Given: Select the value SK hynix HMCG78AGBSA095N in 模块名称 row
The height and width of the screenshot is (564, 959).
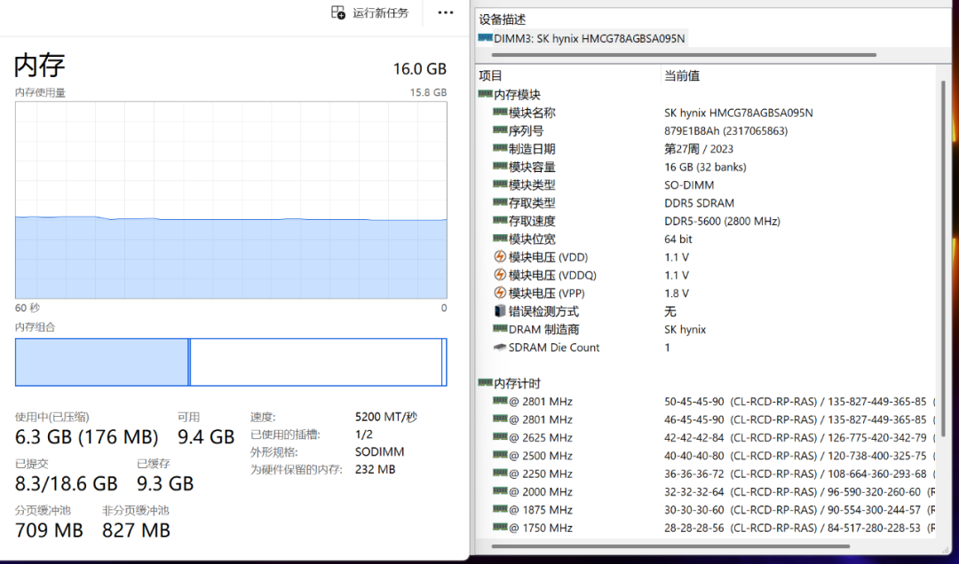Looking at the screenshot, I should pos(738,113).
